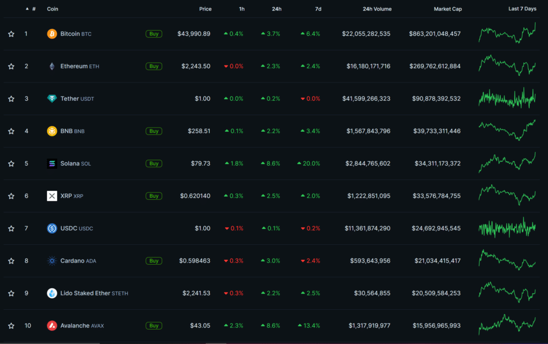The image size is (548, 344).
Task: Open Avalanche AVAX coin link
Action: click(82, 326)
